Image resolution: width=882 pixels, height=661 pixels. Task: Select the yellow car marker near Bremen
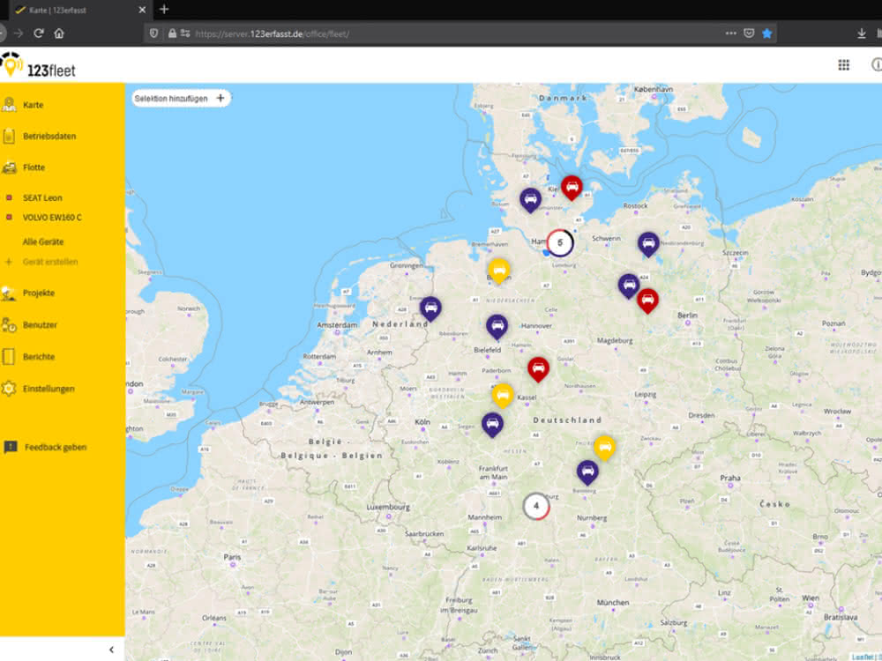pos(499,271)
